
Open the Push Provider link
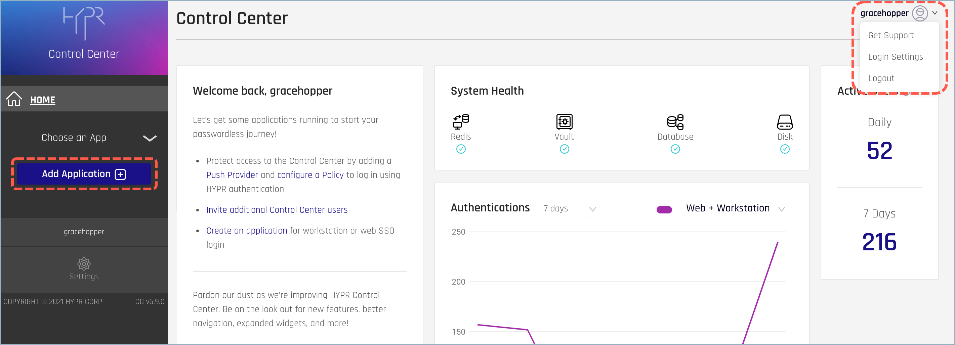232,175
